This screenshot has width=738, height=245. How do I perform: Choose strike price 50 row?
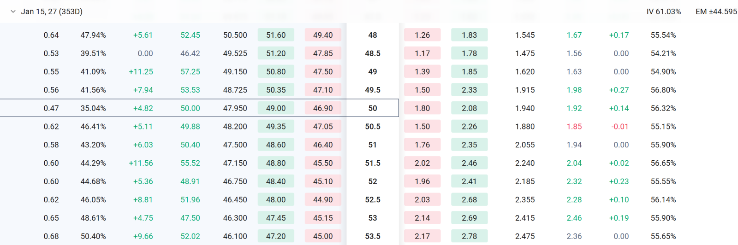pos(199,108)
